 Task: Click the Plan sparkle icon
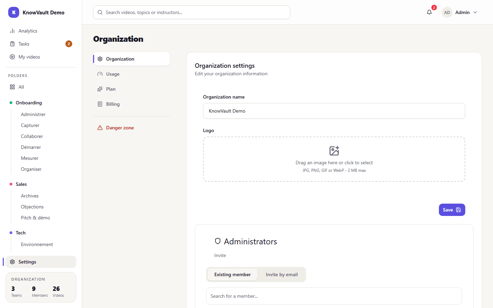100,89
